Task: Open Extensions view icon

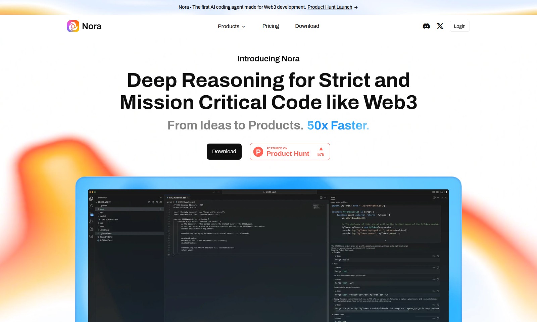Action: coord(91,229)
